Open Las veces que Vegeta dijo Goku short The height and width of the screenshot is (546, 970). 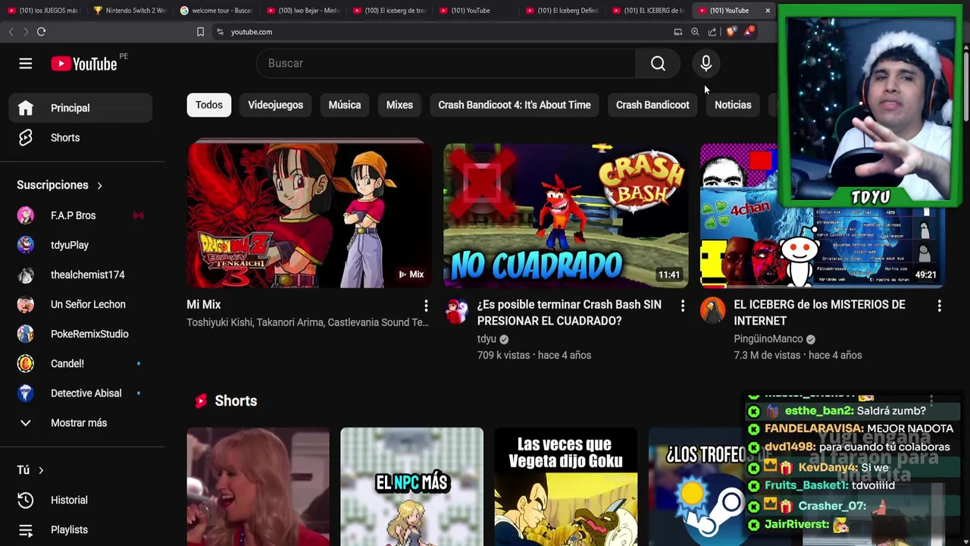(566, 486)
